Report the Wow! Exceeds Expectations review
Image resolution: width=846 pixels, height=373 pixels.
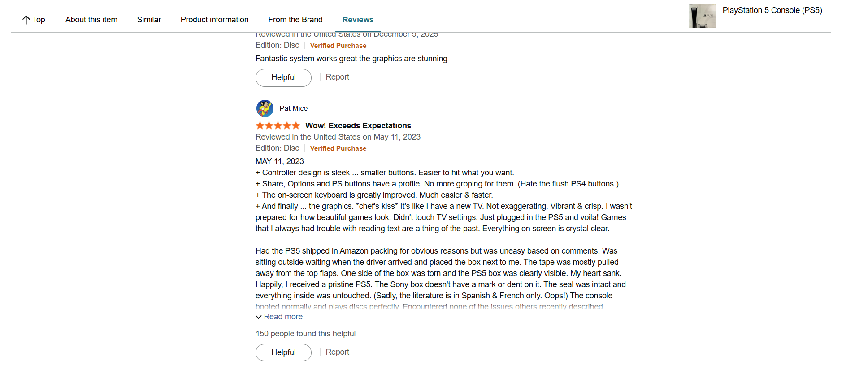337,352
